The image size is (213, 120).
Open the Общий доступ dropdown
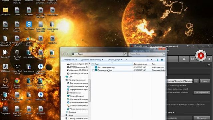(x=115, y=60)
